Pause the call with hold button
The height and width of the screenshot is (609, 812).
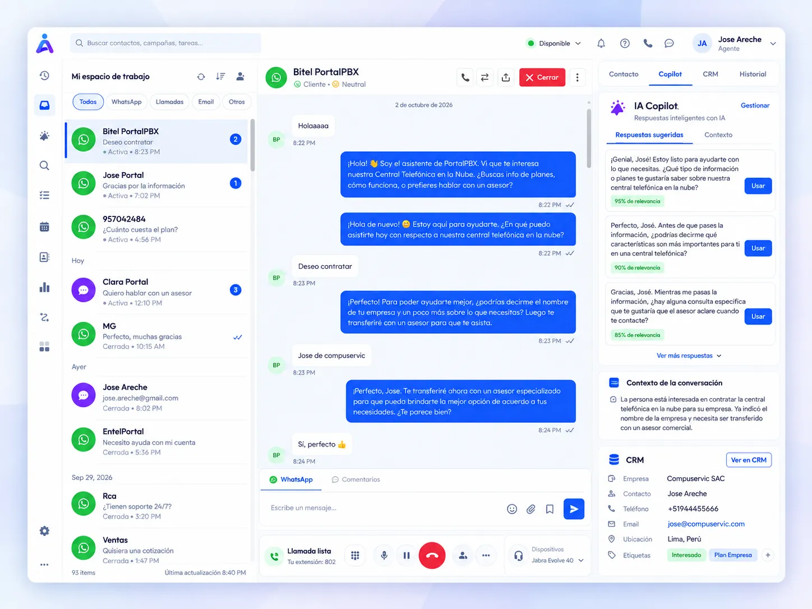407,555
